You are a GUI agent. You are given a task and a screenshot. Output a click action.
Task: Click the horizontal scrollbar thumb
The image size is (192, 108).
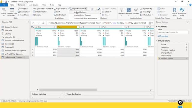(68, 90)
